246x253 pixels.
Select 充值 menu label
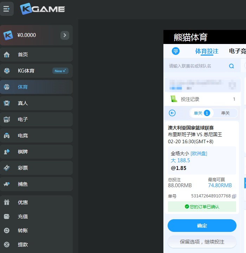point(23,216)
